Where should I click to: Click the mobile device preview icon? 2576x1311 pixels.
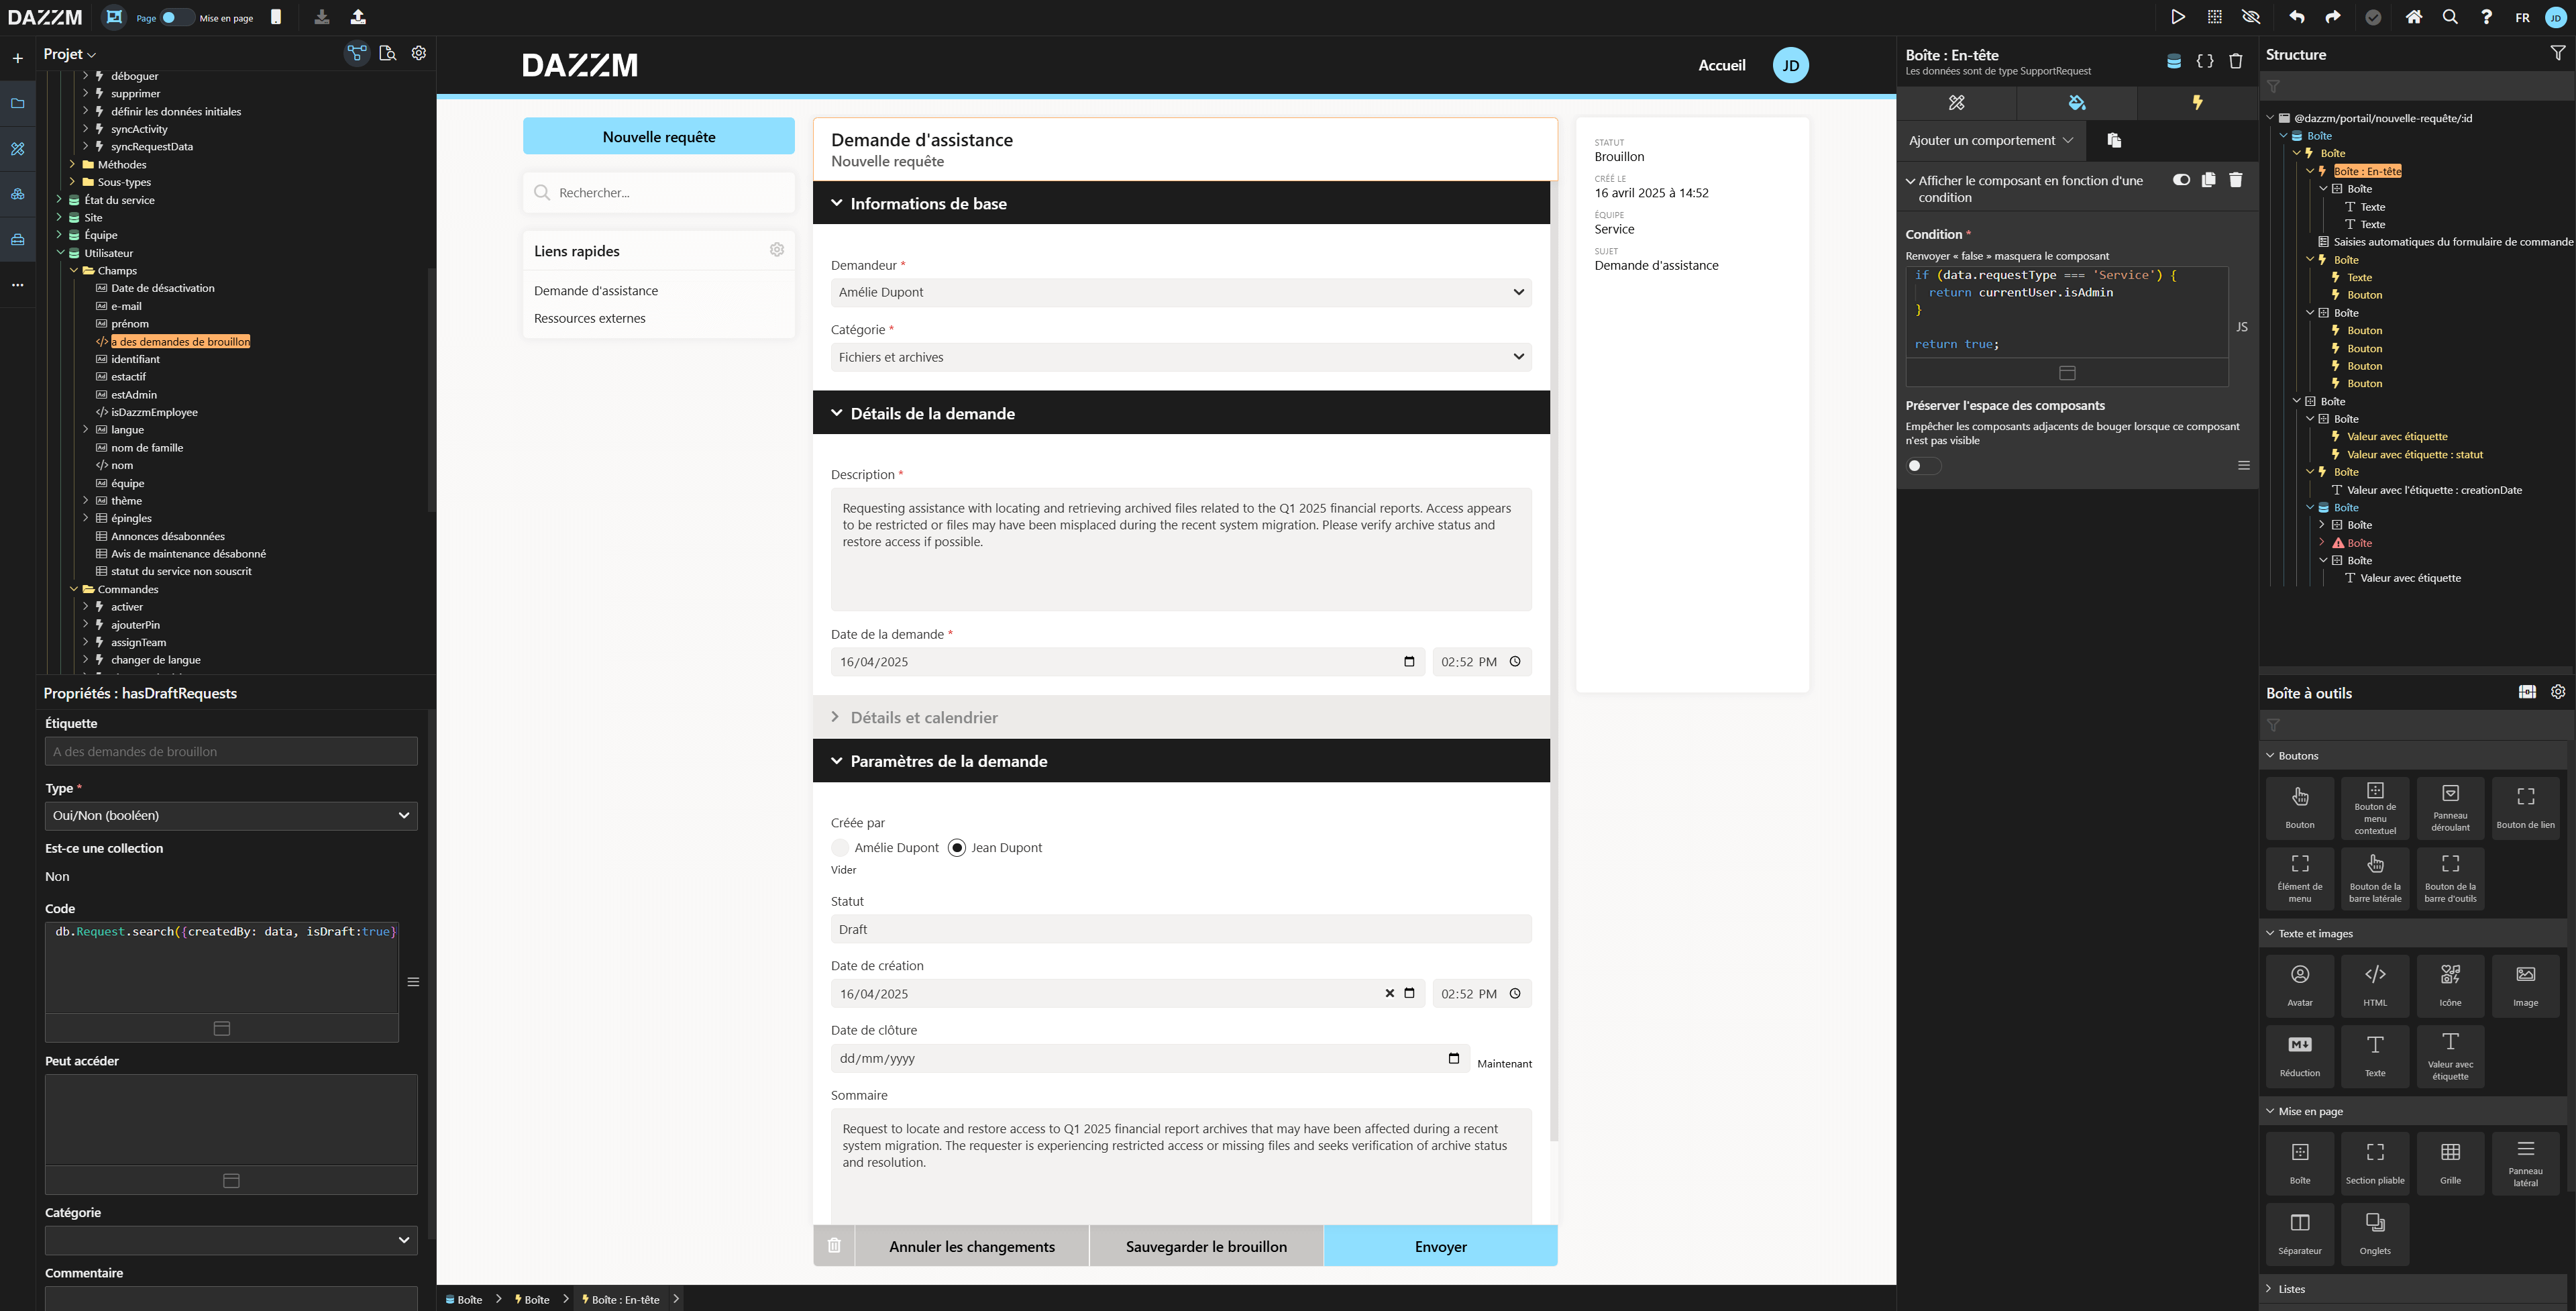click(276, 17)
